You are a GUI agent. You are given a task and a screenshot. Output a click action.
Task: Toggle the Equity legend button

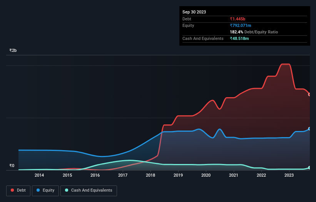click(45, 190)
